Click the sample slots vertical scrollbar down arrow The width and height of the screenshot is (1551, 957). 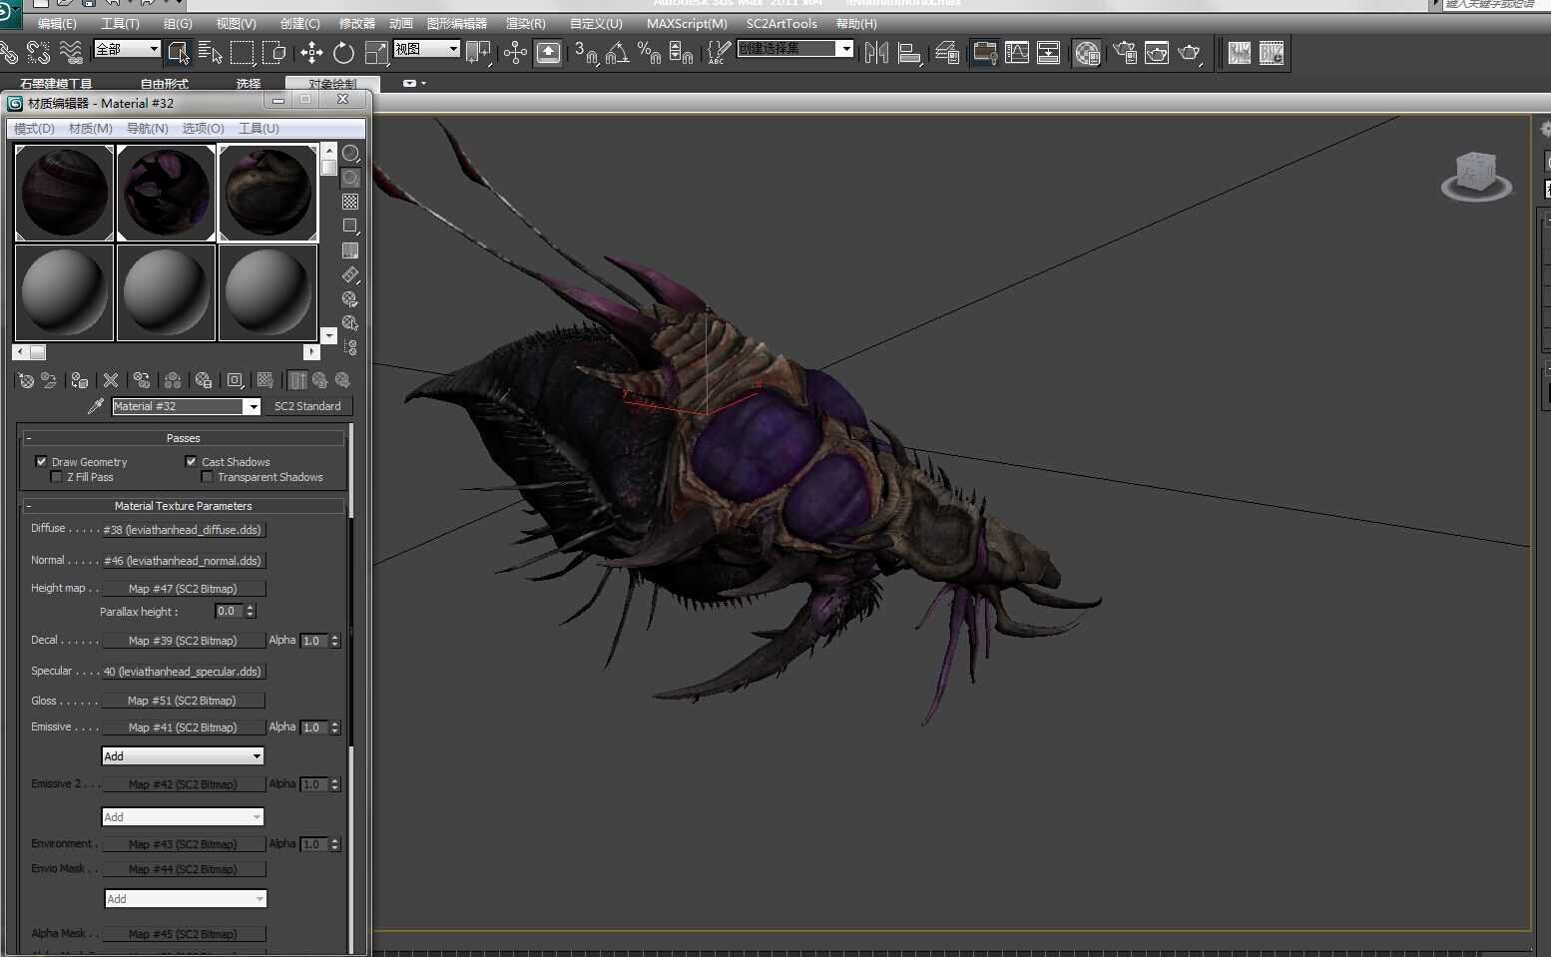pos(328,336)
